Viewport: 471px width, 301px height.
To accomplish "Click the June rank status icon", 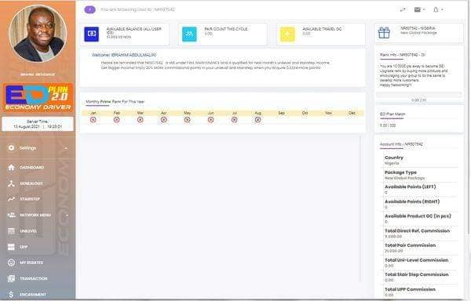I will click(x=211, y=120).
